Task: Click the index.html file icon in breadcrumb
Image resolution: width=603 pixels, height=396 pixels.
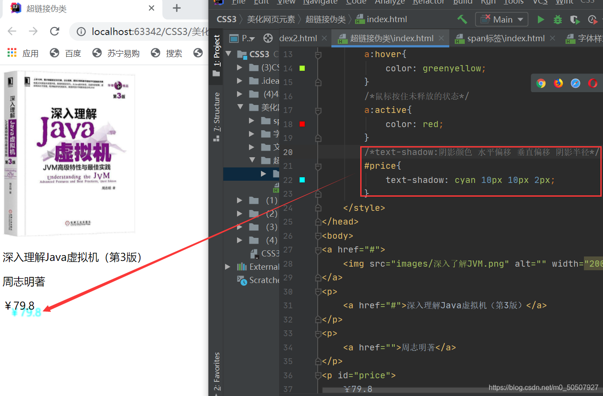Action: pyautogui.click(x=360, y=19)
